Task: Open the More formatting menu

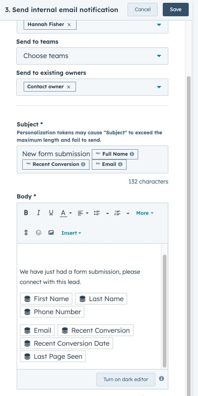Action: point(145,213)
